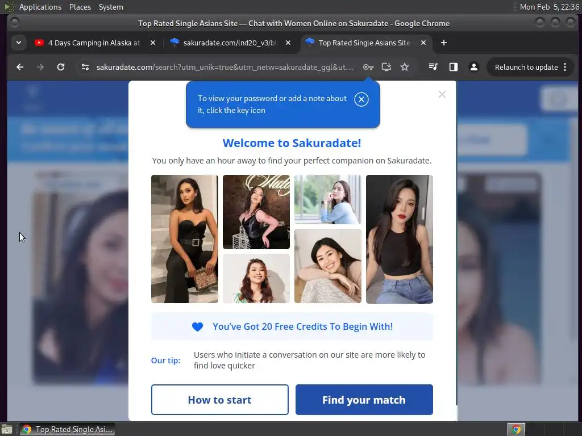582x436 pixels.
Task: Close the 4 Days Camping in Alaska tab
Action: (152, 43)
